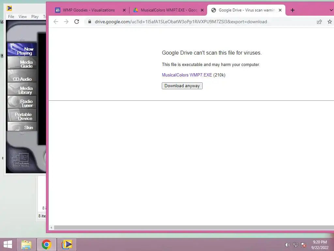View site security lock information

(90, 22)
